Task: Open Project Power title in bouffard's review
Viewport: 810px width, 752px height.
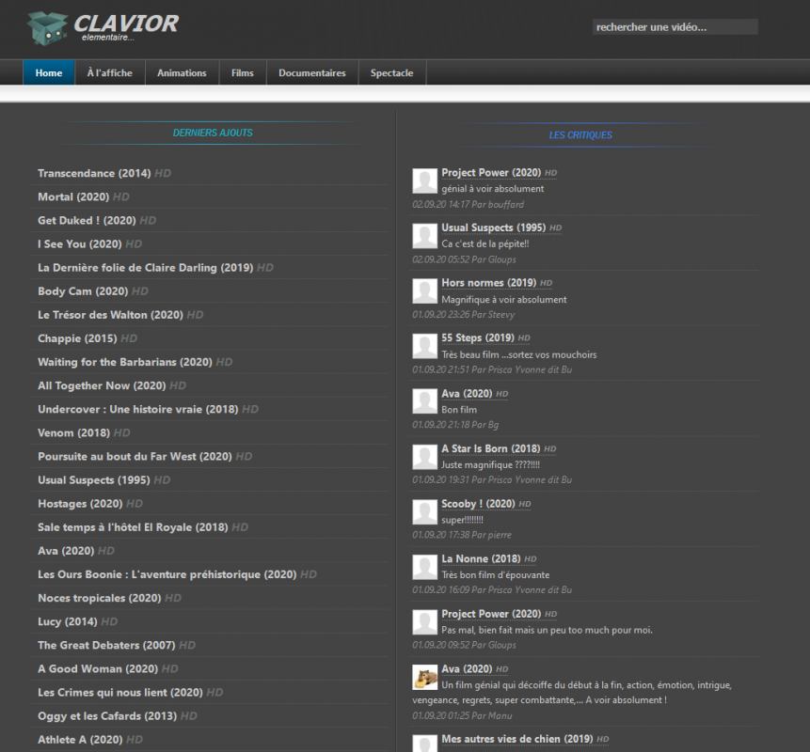Action: pos(491,173)
